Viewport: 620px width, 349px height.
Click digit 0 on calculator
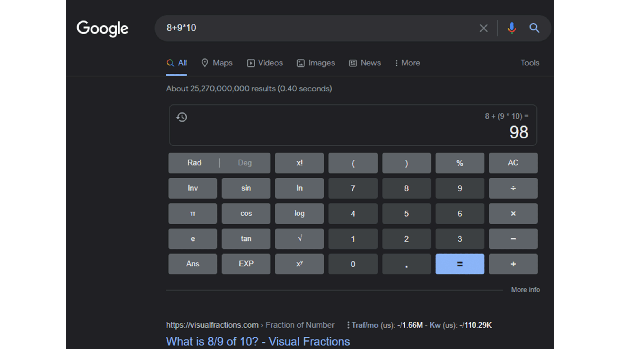pyautogui.click(x=353, y=264)
